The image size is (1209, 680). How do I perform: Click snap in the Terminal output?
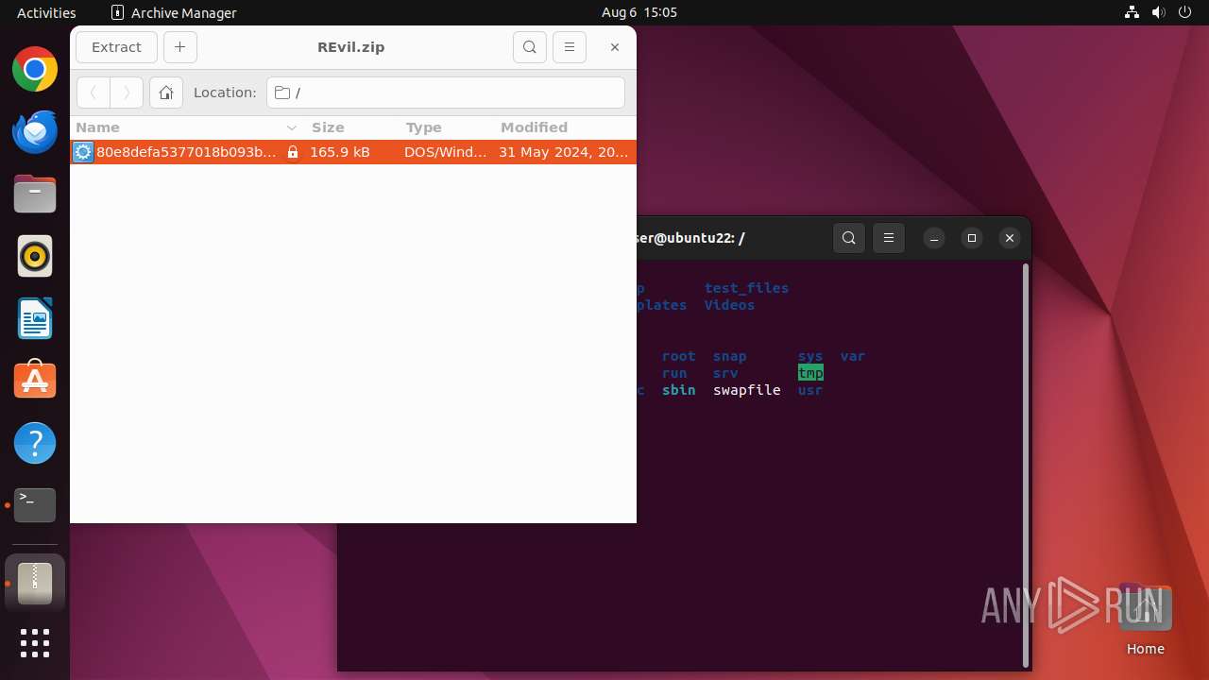click(x=729, y=356)
